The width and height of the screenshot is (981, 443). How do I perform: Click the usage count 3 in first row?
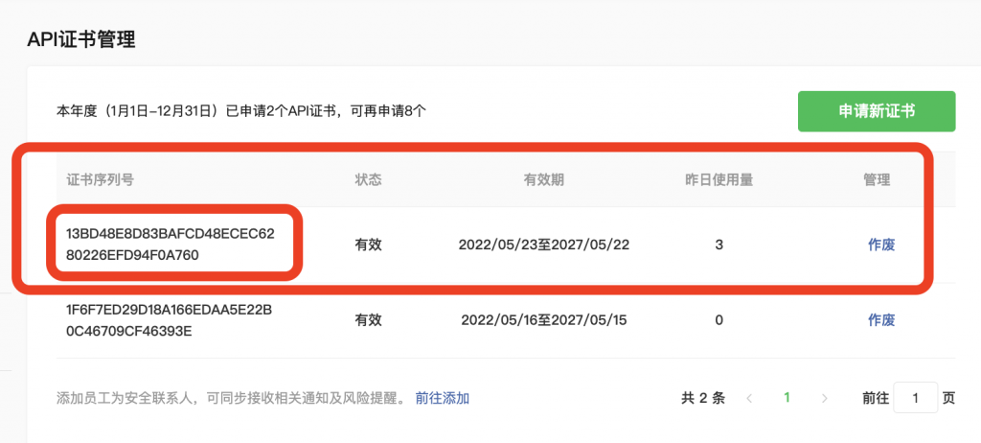[719, 245]
